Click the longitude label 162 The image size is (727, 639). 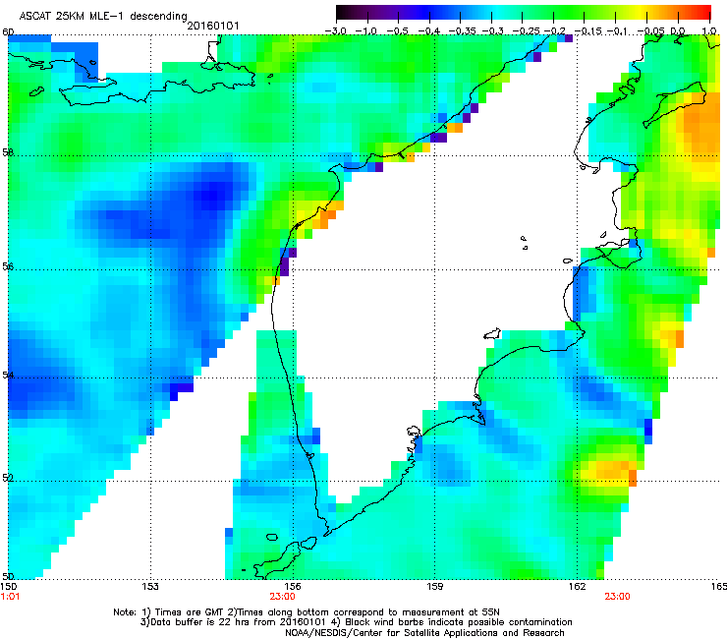(x=578, y=587)
